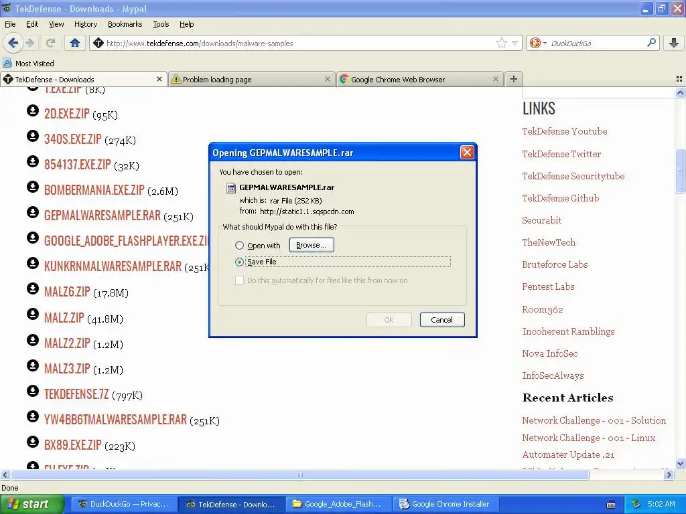
Task: Click the vertical scrollbar up arrow
Action: pos(680,92)
